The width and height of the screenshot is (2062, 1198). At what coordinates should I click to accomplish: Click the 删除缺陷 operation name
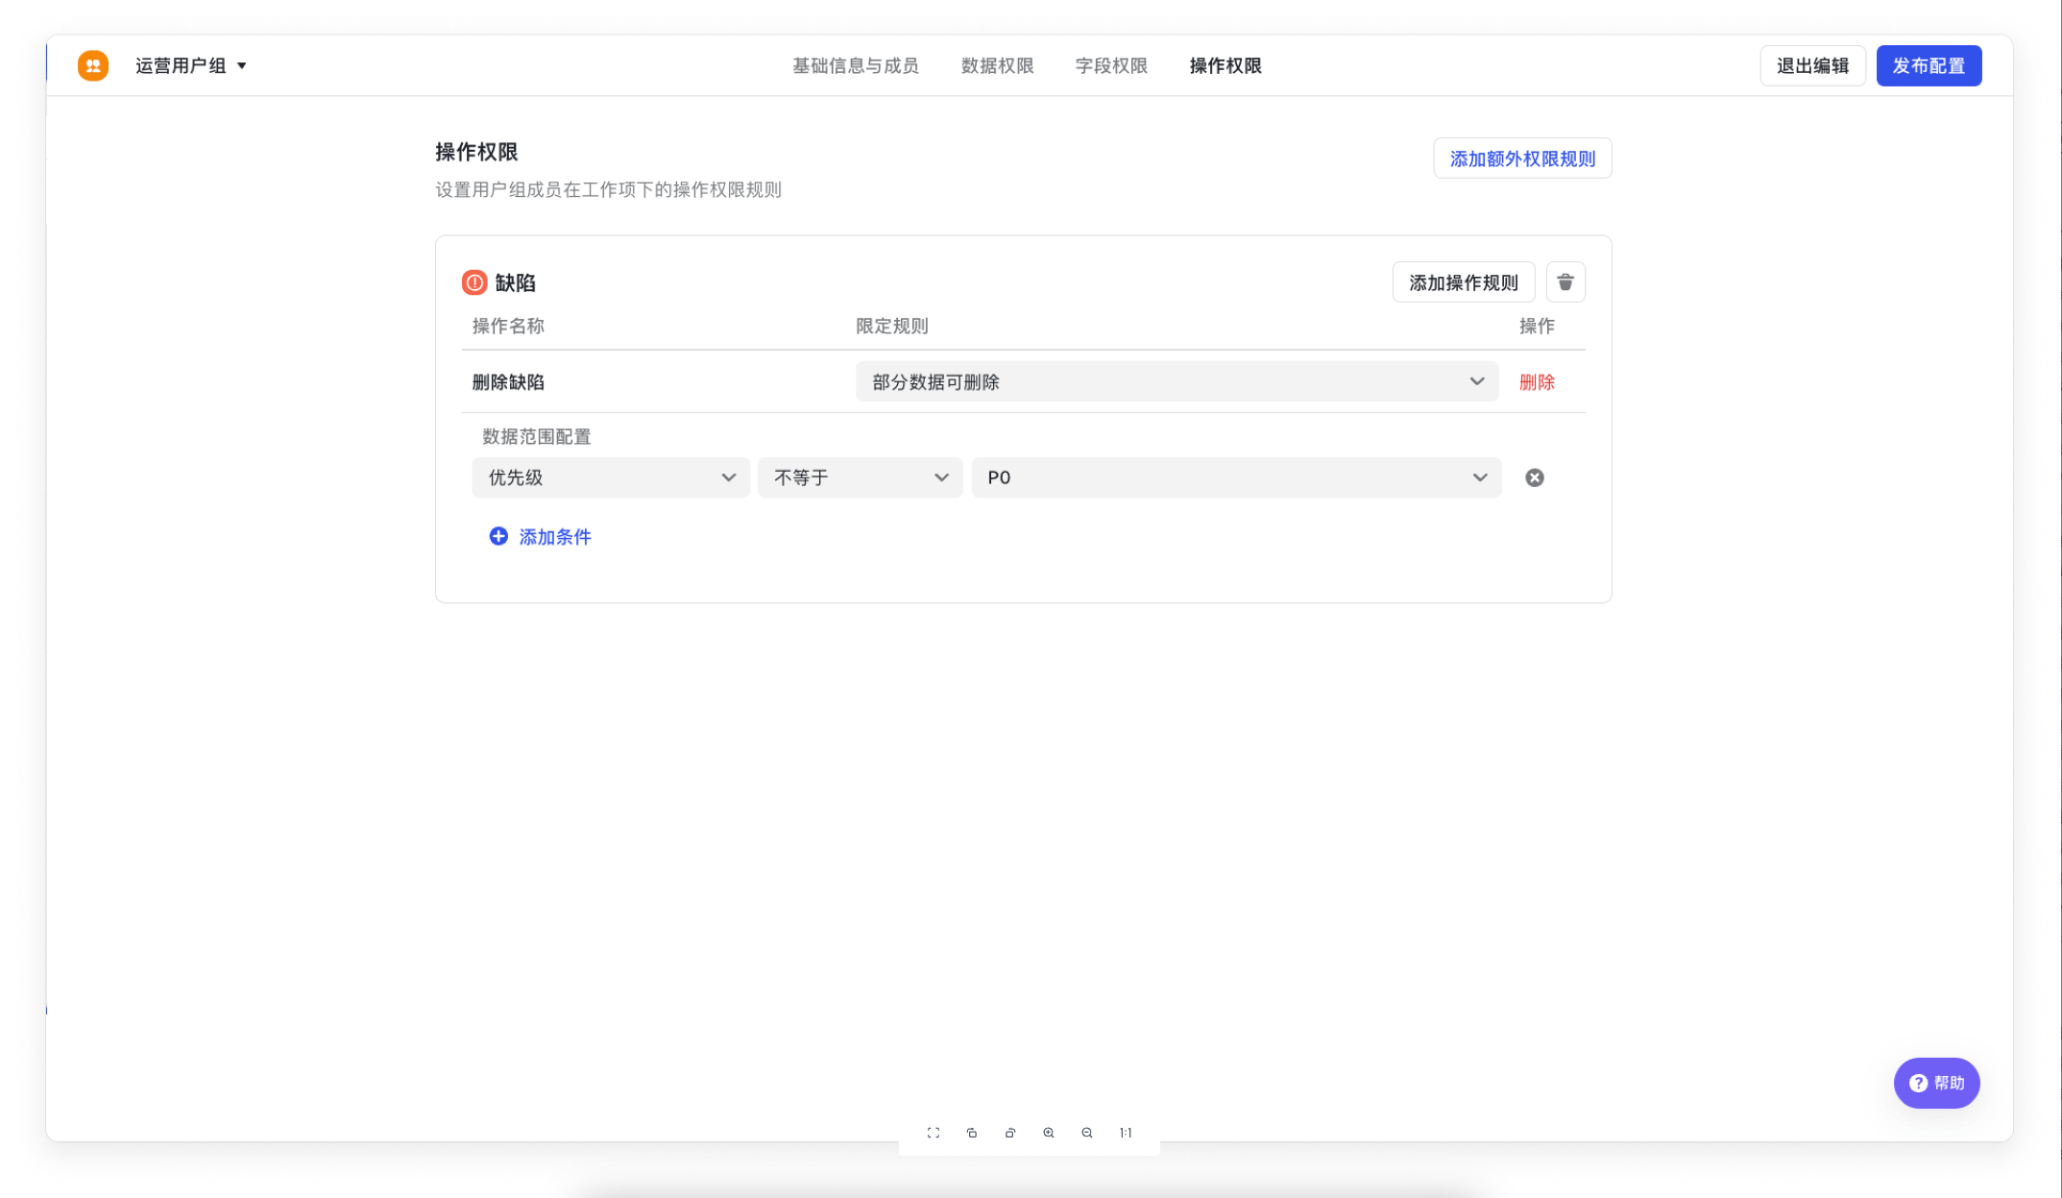pos(508,382)
